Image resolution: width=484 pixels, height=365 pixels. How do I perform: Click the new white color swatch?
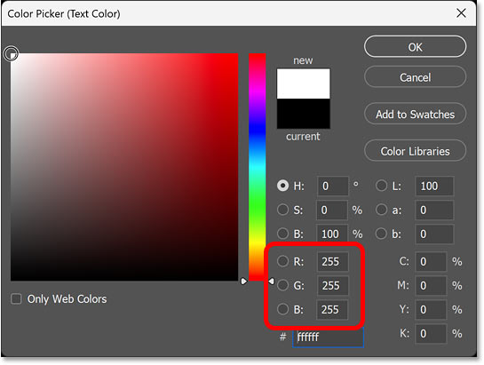303,83
